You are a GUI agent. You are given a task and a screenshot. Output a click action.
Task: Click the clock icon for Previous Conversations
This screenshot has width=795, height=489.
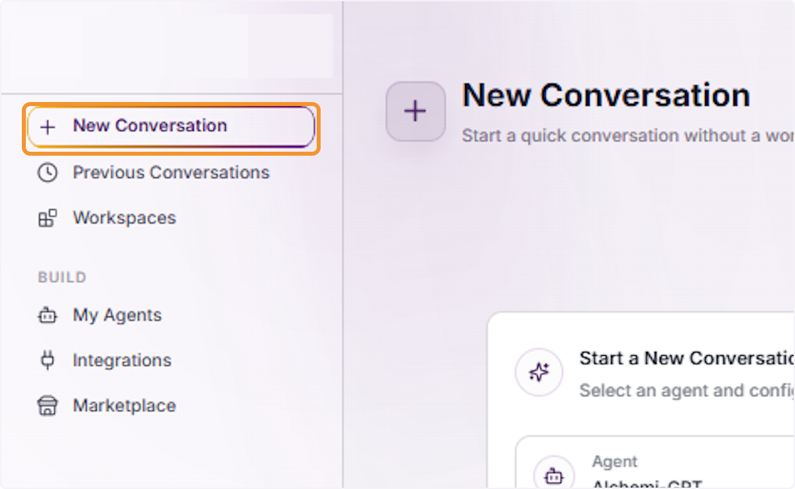click(x=47, y=173)
